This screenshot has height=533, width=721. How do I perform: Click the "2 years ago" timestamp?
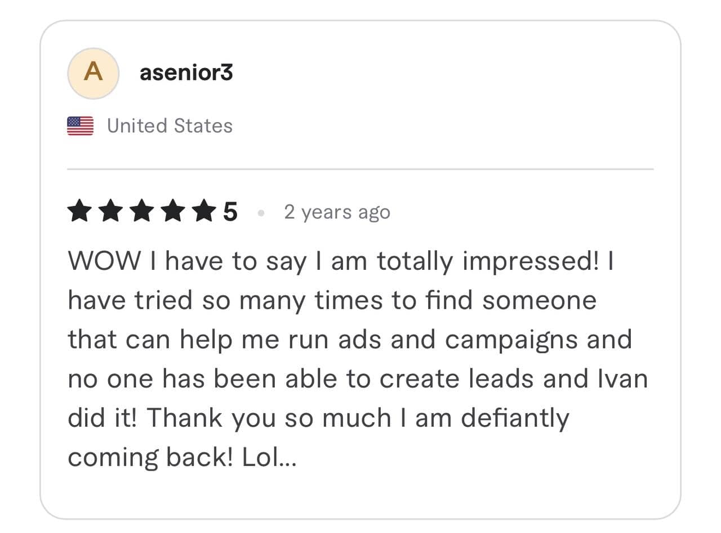click(337, 213)
